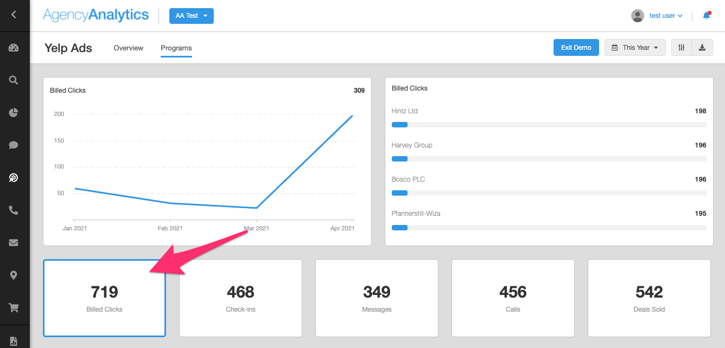Viewport: 725px width, 348px height.
Task: Expand the AA Test campaign dropdown
Action: point(191,16)
